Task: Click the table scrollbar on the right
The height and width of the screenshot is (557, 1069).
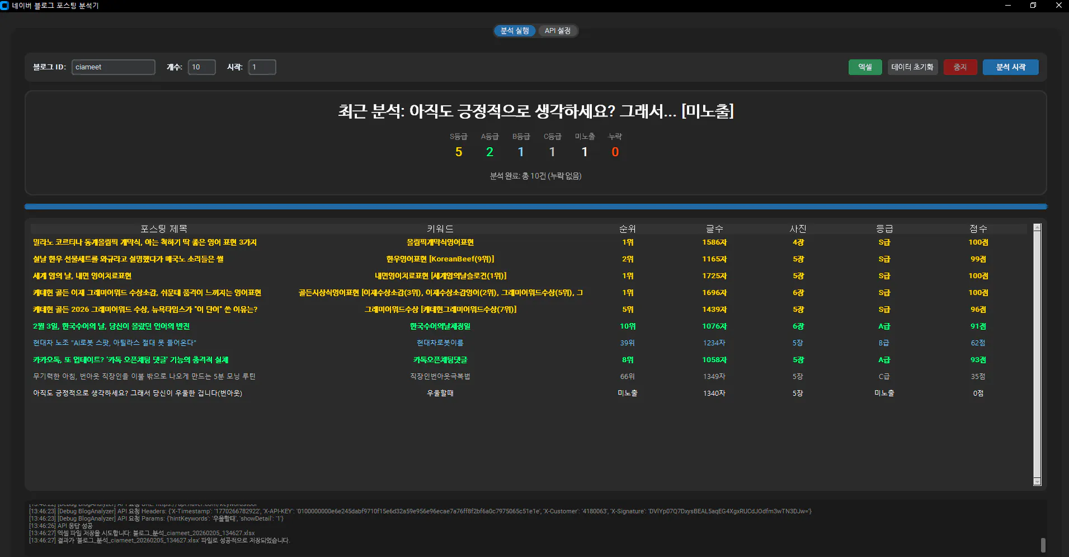Action: point(1038,353)
